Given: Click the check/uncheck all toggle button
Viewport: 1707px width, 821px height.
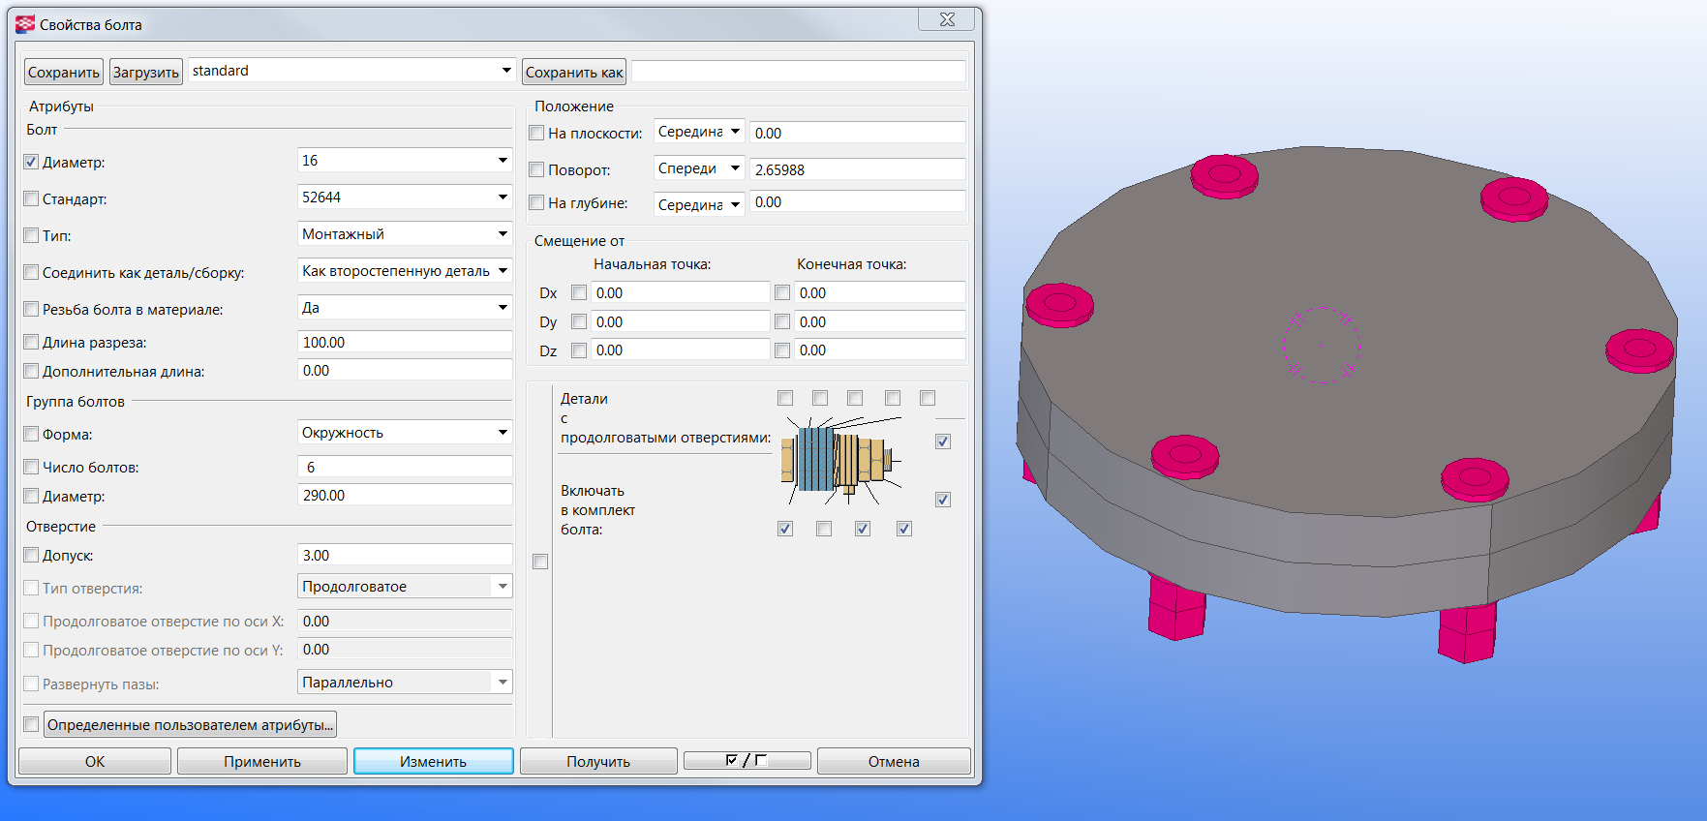Looking at the screenshot, I should tap(747, 761).
